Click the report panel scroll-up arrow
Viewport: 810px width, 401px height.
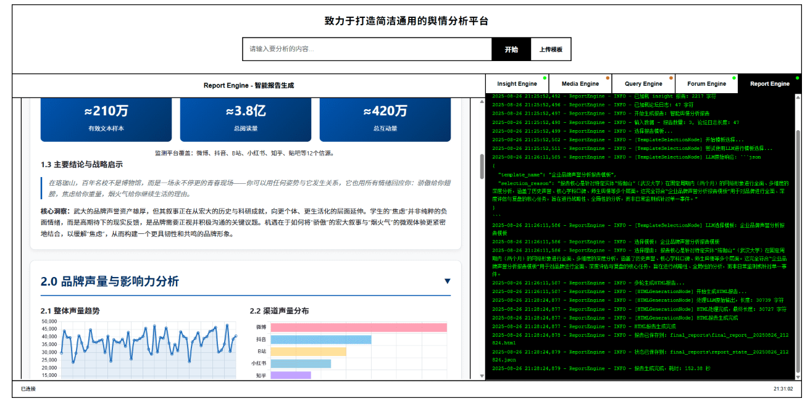482,101
